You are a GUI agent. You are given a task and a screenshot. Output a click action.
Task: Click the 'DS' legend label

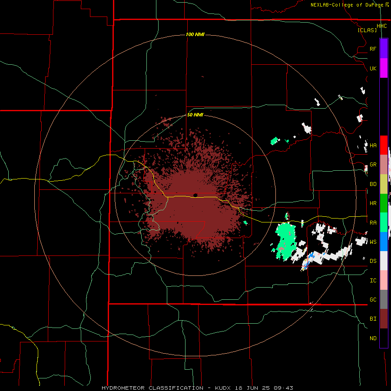pyautogui.click(x=373, y=261)
